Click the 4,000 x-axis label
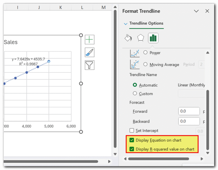This screenshot has width=218, height=170. pos(27,126)
